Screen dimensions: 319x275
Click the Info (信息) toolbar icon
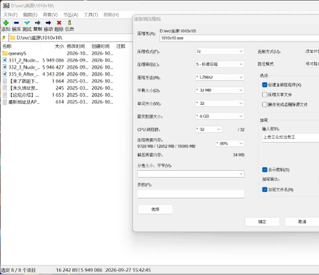[x=69, y=22]
